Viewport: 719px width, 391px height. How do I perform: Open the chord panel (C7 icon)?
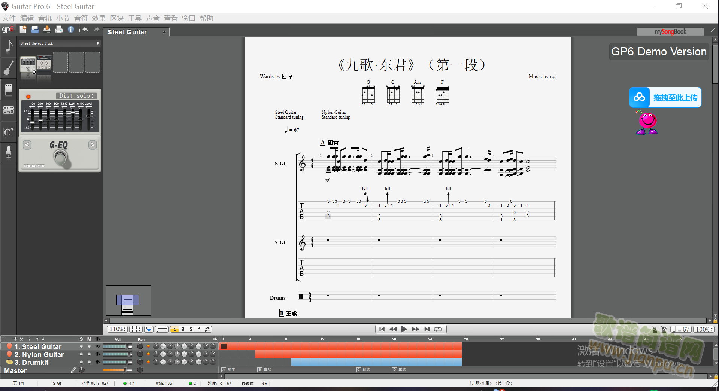[9, 132]
